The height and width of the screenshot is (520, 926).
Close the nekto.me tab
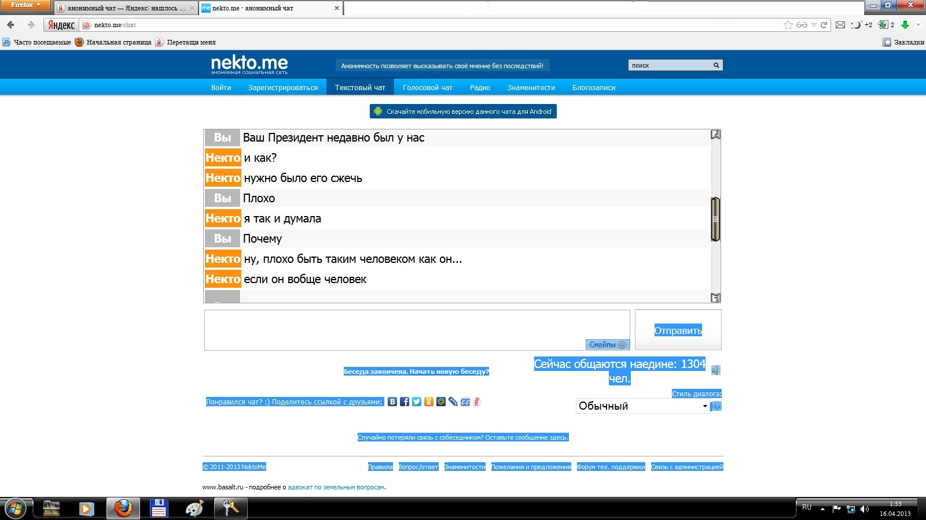click(337, 8)
